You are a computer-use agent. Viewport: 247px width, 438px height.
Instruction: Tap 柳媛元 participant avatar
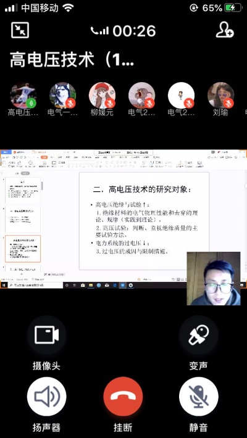coord(102,95)
